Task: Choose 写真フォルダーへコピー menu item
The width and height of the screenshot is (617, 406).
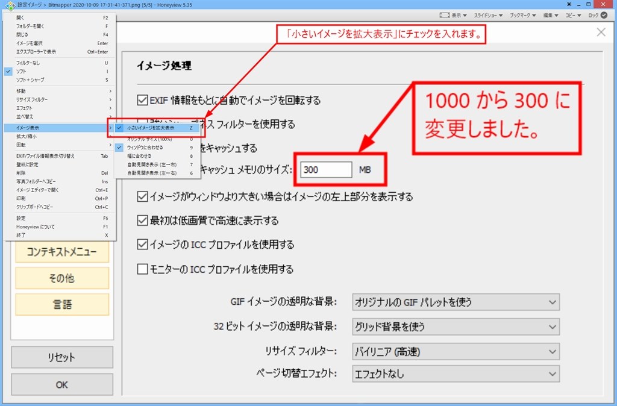Action: [60, 181]
